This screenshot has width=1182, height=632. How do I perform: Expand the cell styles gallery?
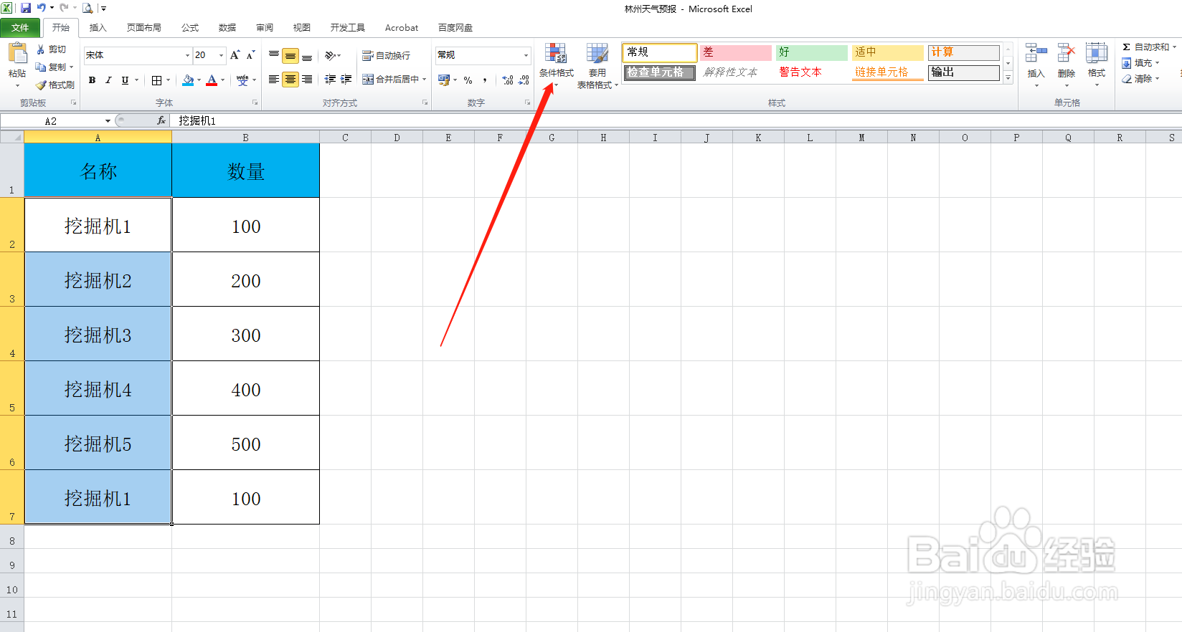coord(1008,78)
